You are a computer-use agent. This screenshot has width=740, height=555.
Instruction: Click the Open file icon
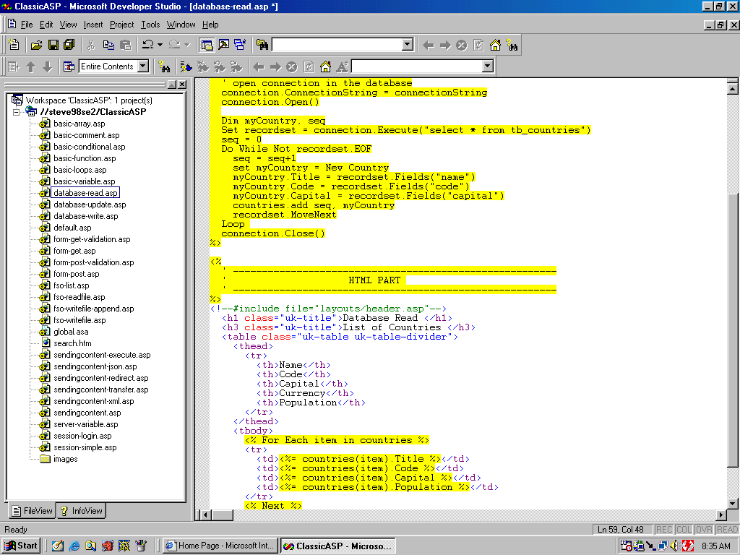(x=37, y=45)
